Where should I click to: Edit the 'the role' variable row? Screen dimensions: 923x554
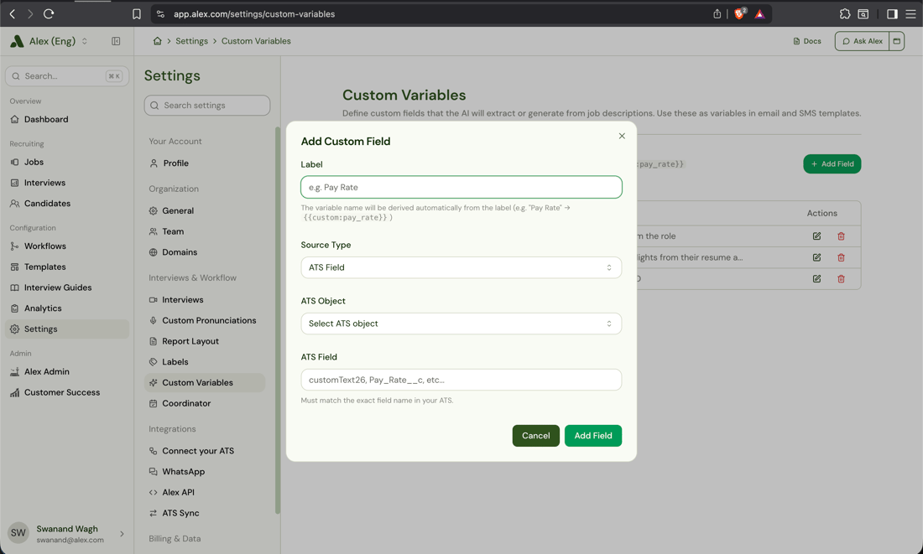click(816, 236)
